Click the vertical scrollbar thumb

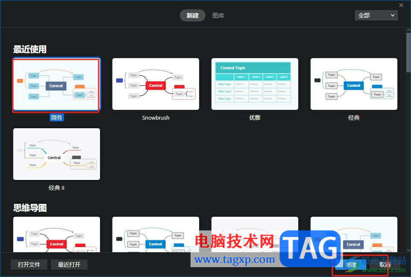(408, 53)
